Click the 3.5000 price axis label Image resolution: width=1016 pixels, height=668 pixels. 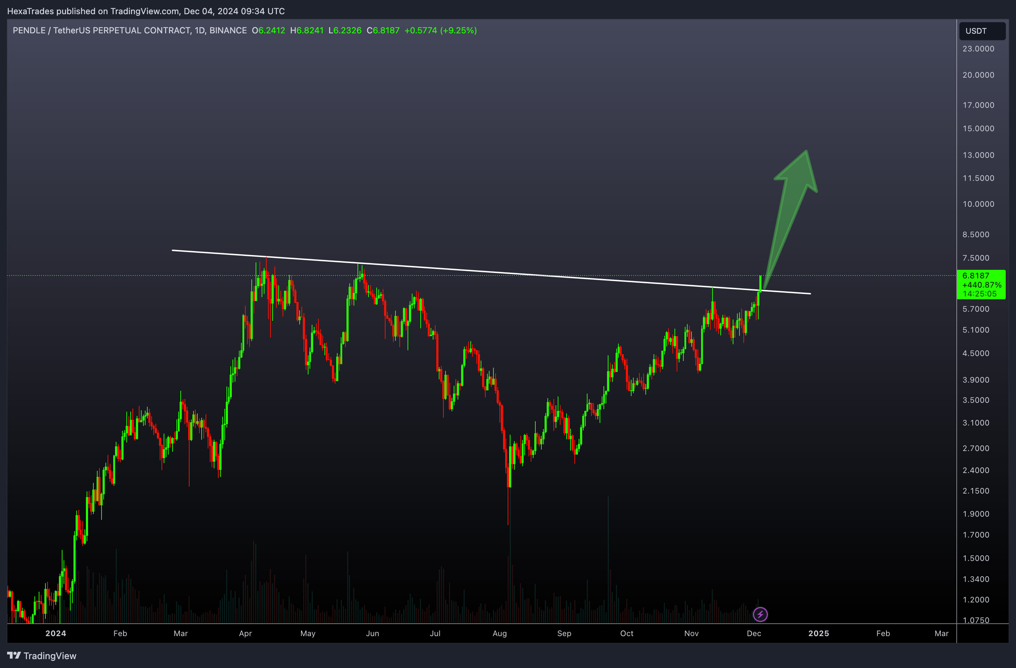976,400
